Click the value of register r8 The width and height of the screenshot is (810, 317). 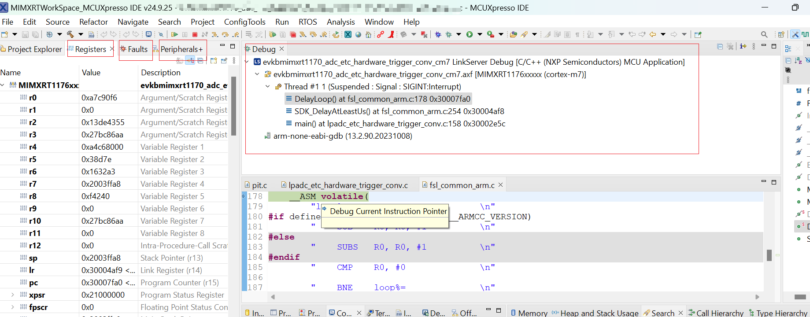click(96, 196)
